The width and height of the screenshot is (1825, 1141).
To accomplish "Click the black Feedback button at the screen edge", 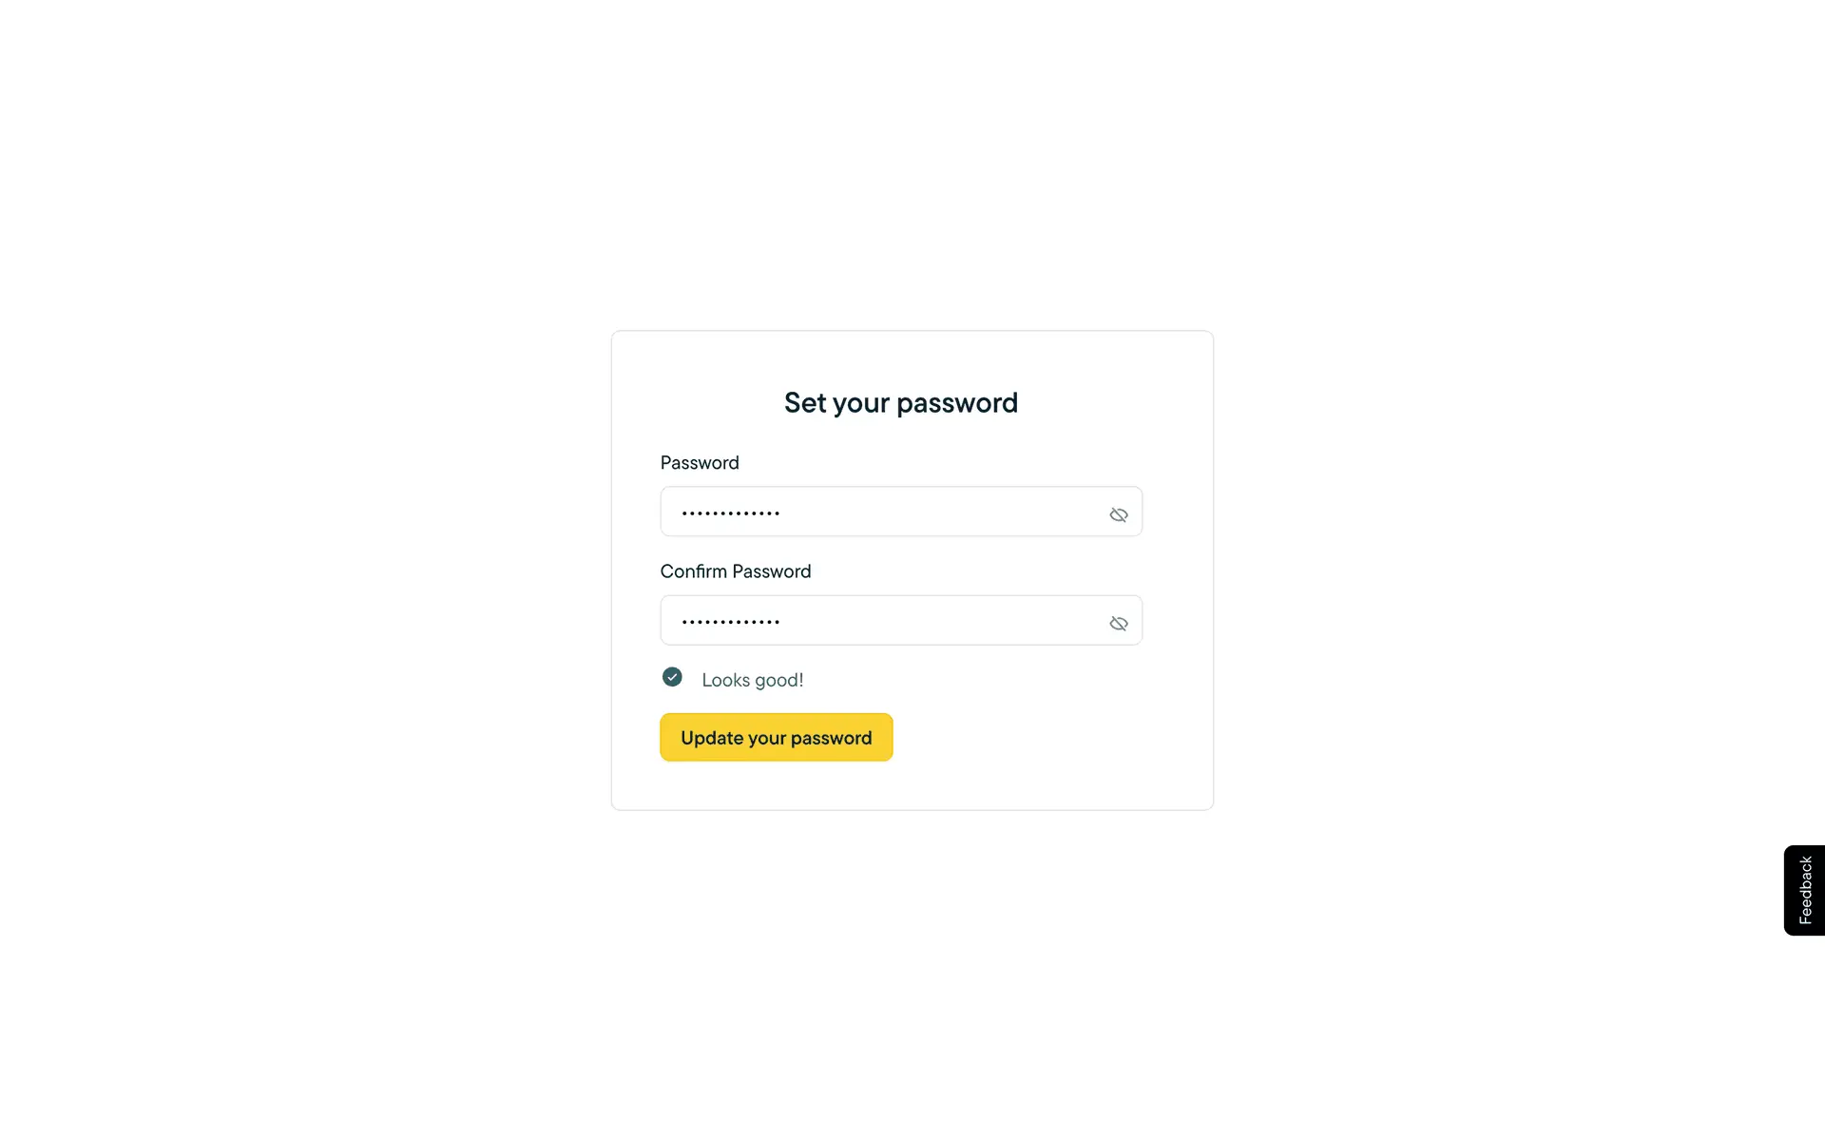I will coord(1804,890).
